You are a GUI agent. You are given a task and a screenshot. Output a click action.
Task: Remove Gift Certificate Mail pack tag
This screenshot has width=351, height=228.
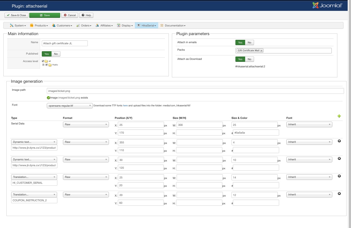click(x=261, y=51)
